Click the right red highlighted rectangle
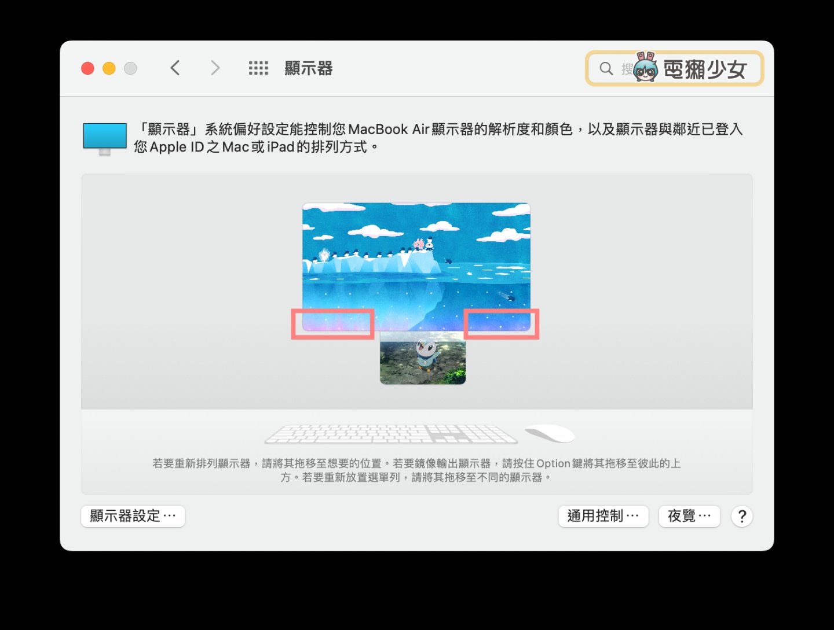This screenshot has height=630, width=834. point(502,324)
